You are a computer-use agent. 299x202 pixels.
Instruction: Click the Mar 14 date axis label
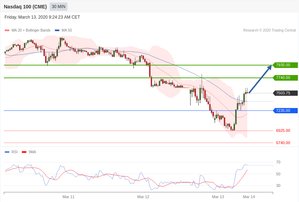249,197
